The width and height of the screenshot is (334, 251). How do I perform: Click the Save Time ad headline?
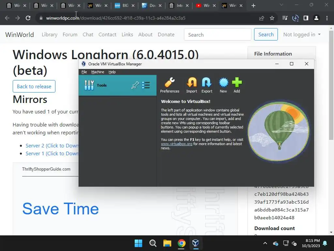(60, 209)
